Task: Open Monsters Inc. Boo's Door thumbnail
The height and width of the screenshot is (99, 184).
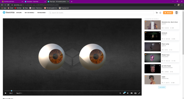Action: [153, 25]
